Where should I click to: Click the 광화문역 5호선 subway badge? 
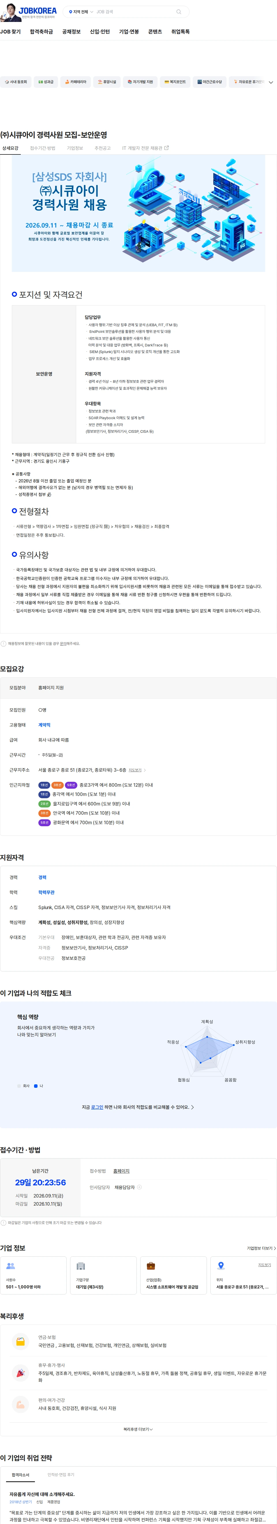pyautogui.click(x=44, y=823)
